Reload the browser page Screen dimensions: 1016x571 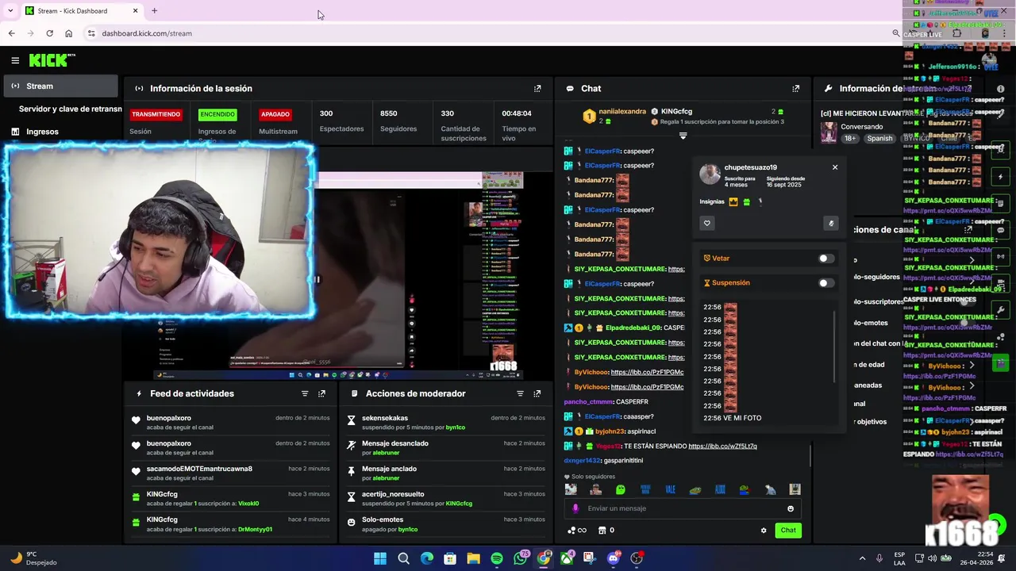click(49, 33)
